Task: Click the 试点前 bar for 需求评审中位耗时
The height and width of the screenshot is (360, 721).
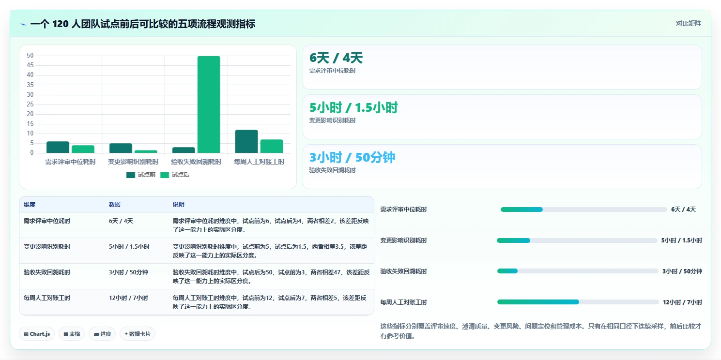Action: point(58,147)
